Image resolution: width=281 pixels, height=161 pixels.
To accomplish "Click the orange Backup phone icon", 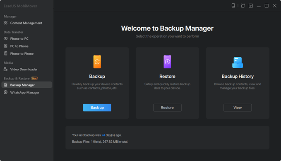I will pos(97,62).
